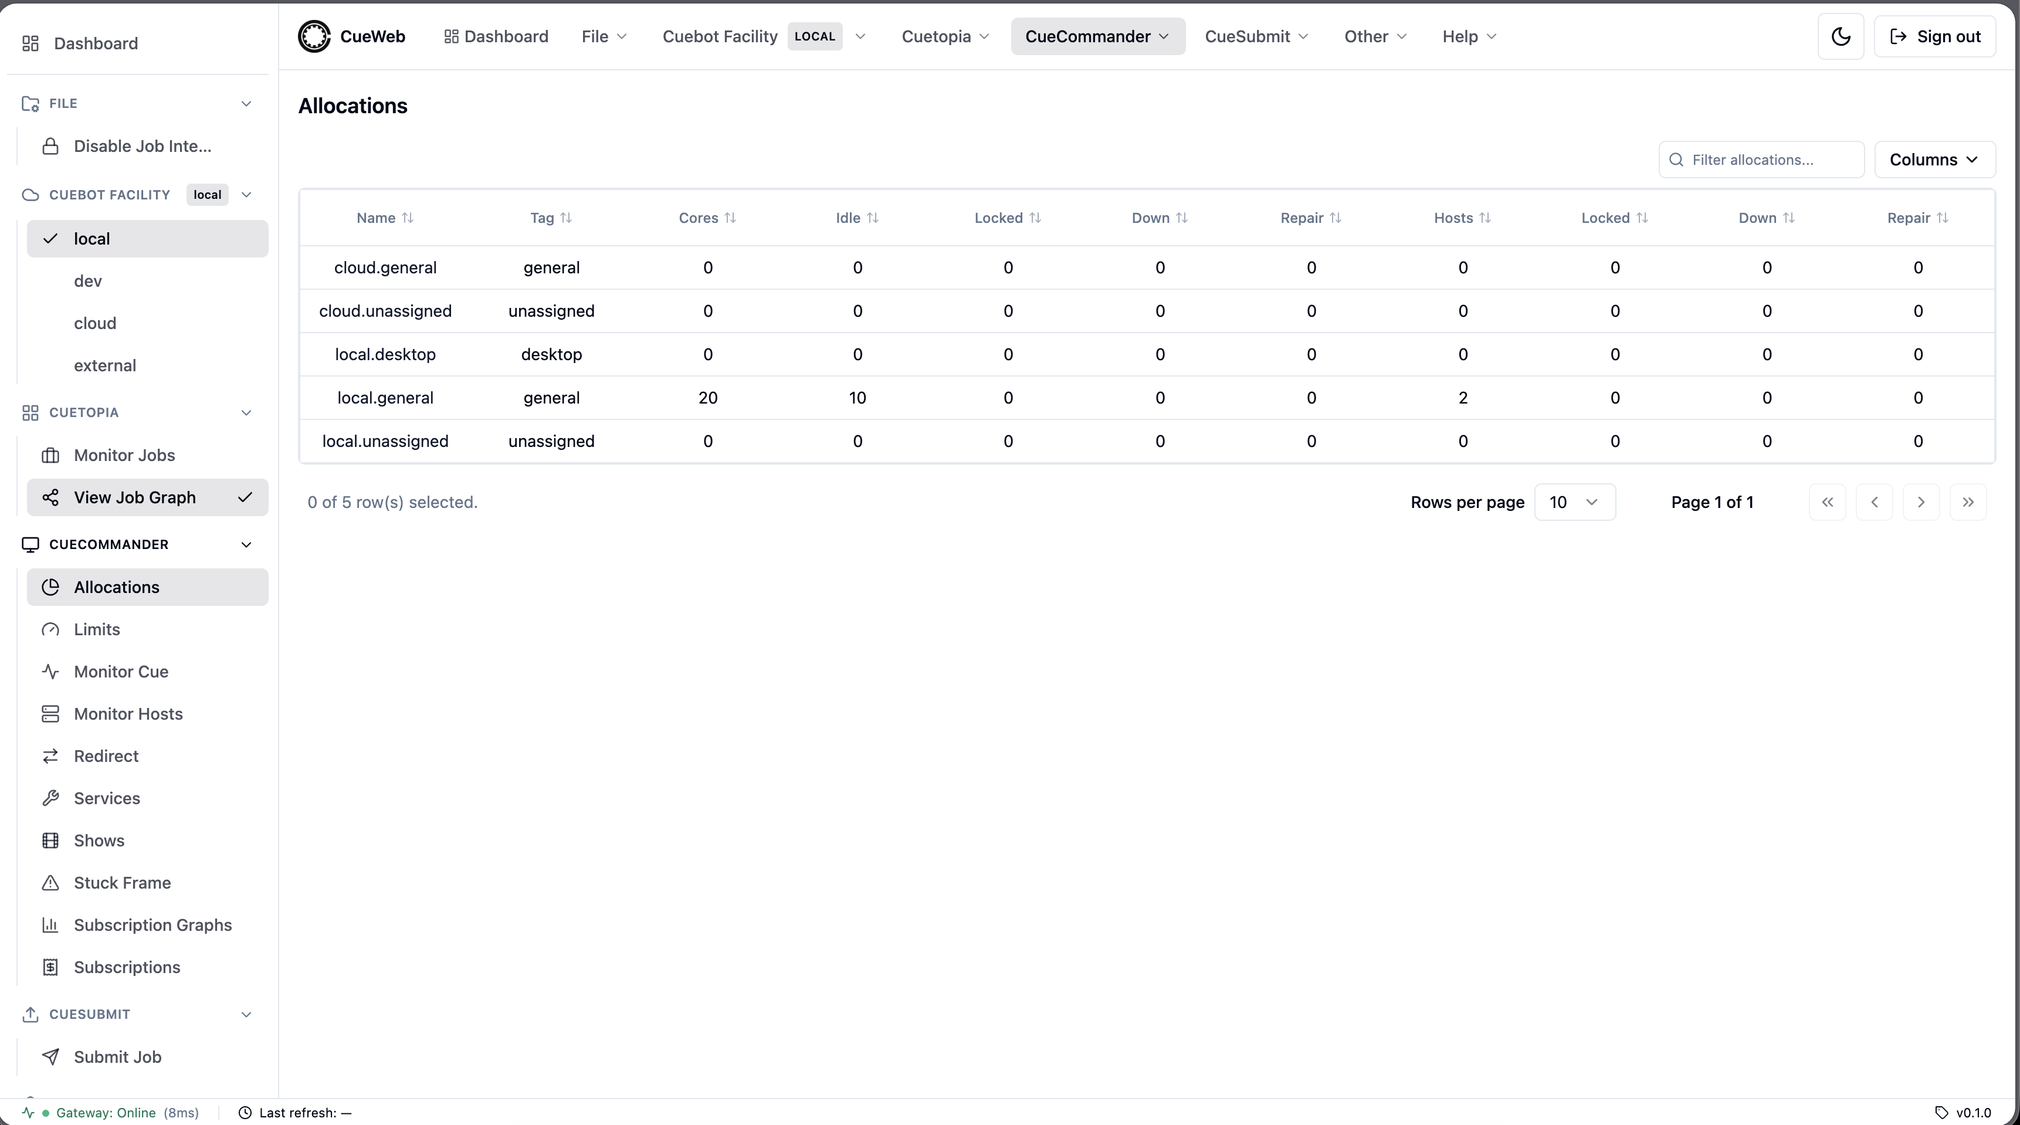The width and height of the screenshot is (2020, 1125).
Task: Open the Cuebot Facility menu in top bar
Action: 764,37
